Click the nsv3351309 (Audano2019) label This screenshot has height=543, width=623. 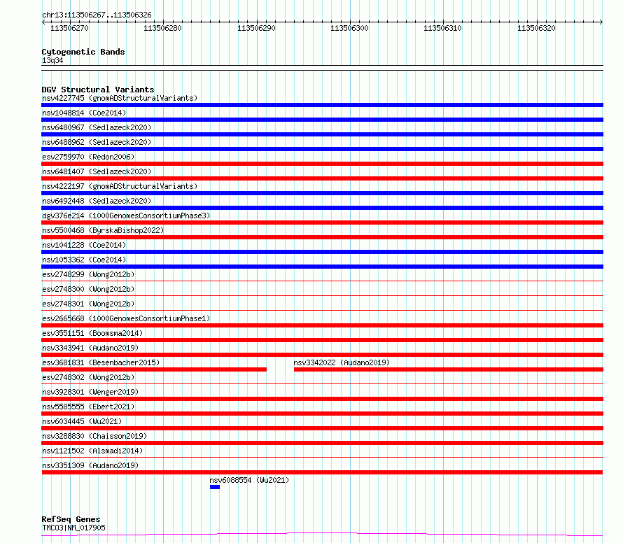pos(90,465)
